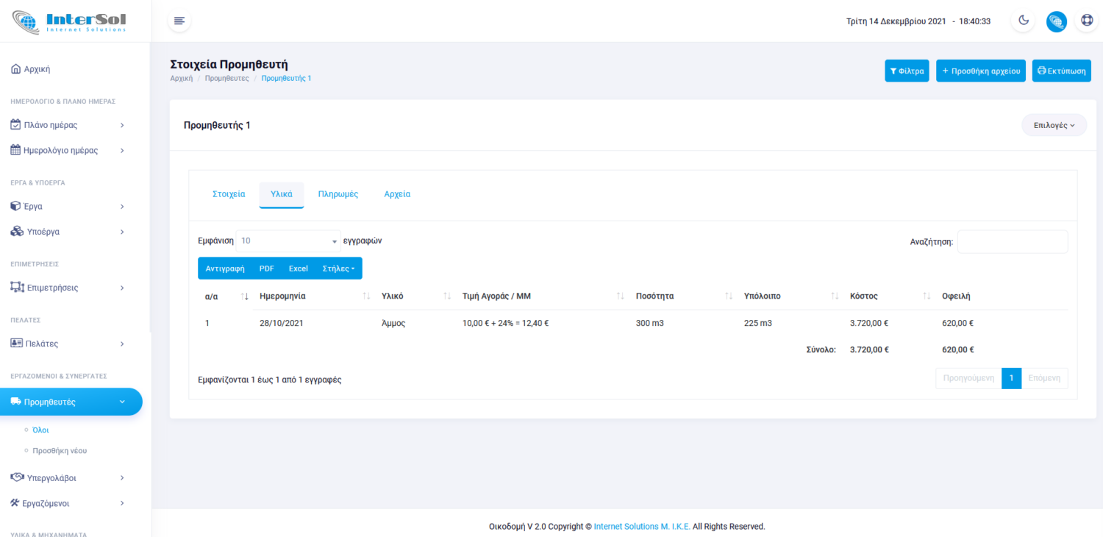The width and height of the screenshot is (1103, 537).
Task: Go to Αρχική home in sidebar
Action: pyautogui.click(x=37, y=69)
